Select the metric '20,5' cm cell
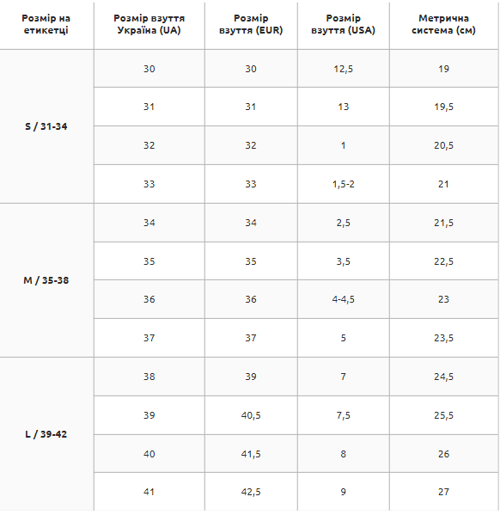Viewport: 500px width, 515px height. [444, 145]
